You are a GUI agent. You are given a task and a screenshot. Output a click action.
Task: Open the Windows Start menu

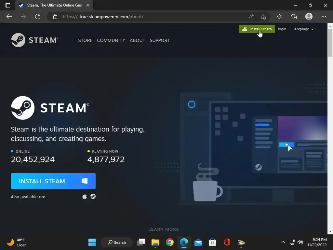point(92,242)
